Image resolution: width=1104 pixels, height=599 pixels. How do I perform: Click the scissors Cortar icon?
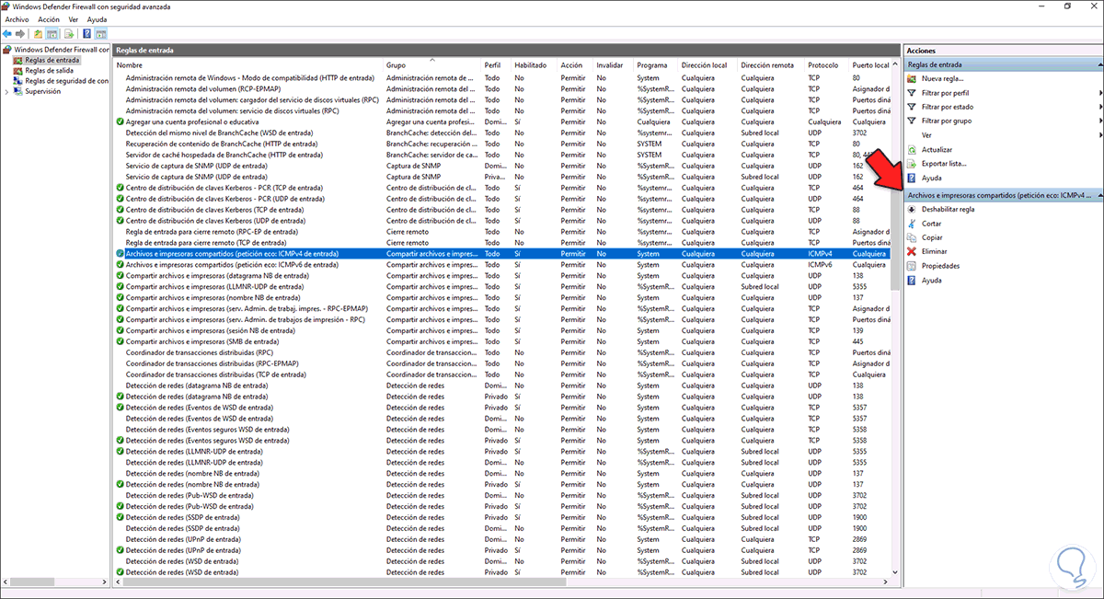(912, 224)
